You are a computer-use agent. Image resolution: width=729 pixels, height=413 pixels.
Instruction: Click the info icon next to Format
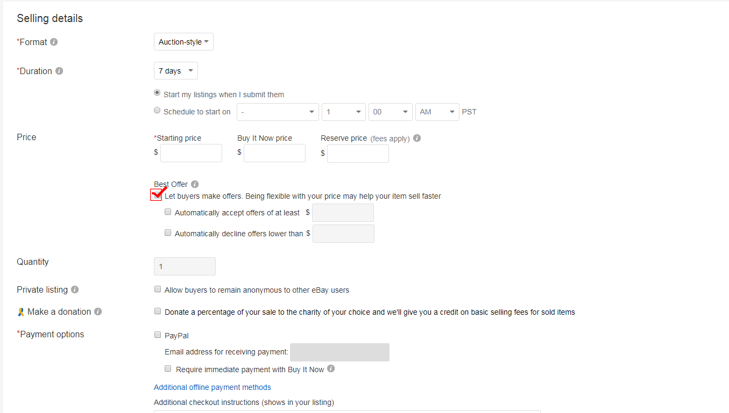(x=54, y=42)
